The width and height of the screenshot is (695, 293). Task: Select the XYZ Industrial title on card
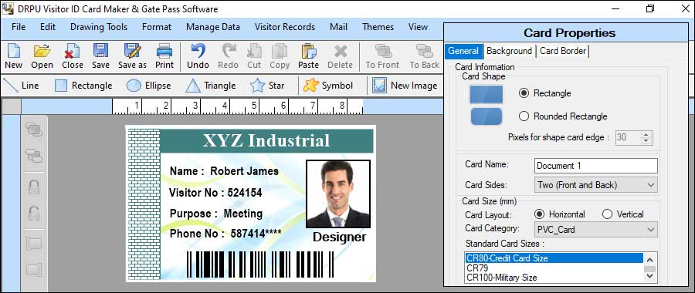pyautogui.click(x=266, y=140)
